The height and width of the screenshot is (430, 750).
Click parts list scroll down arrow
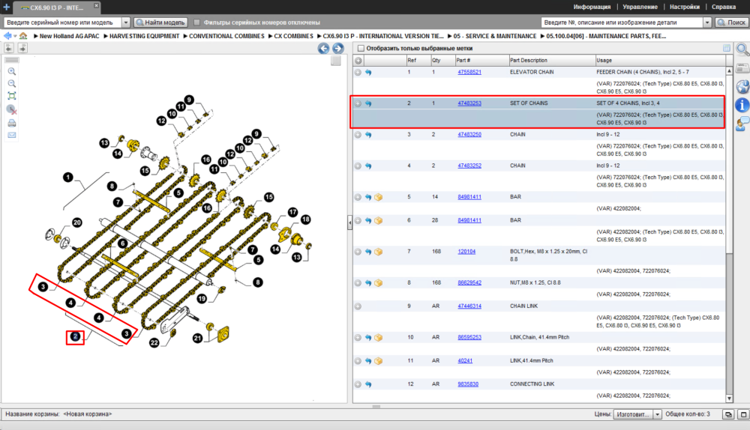(x=730, y=399)
